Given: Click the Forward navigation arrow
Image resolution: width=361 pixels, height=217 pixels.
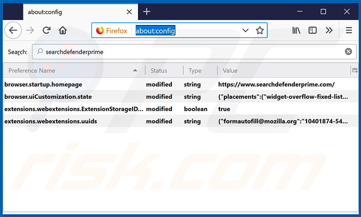Looking at the screenshot, I should point(30,31).
